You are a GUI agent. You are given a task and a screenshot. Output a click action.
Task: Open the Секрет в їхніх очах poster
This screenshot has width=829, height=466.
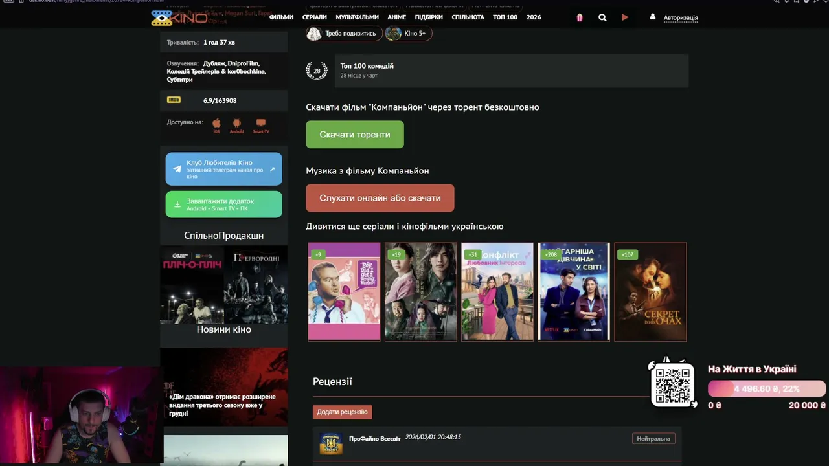coord(650,291)
